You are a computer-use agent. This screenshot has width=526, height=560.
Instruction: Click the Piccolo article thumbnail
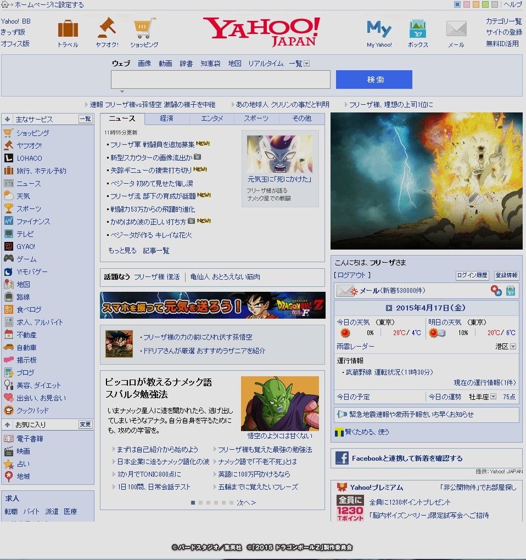[x=279, y=404]
